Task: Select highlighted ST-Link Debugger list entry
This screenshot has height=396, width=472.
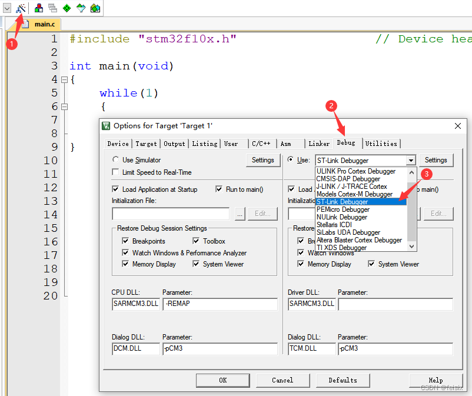Action: pyautogui.click(x=361, y=202)
